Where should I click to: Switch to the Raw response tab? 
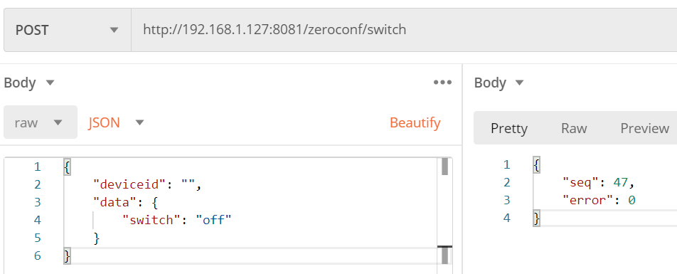tap(574, 128)
